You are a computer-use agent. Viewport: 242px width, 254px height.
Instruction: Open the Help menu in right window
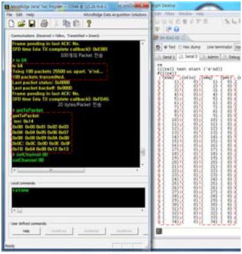tap(199, 14)
